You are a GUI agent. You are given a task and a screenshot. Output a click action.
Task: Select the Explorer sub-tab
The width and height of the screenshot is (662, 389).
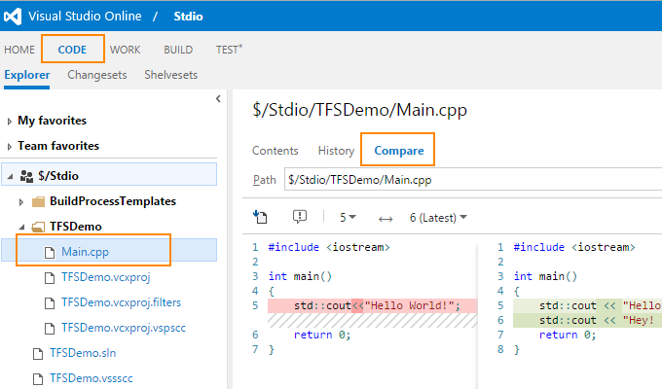click(x=27, y=75)
